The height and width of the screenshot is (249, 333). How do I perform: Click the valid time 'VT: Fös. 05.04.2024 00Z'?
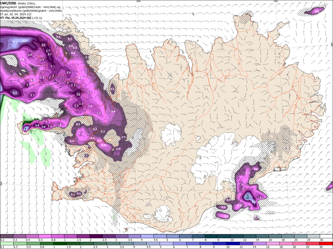pyautogui.click(x=16, y=18)
